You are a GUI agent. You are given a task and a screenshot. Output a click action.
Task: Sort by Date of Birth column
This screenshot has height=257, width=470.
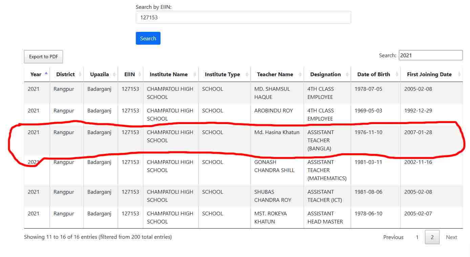[x=373, y=74]
